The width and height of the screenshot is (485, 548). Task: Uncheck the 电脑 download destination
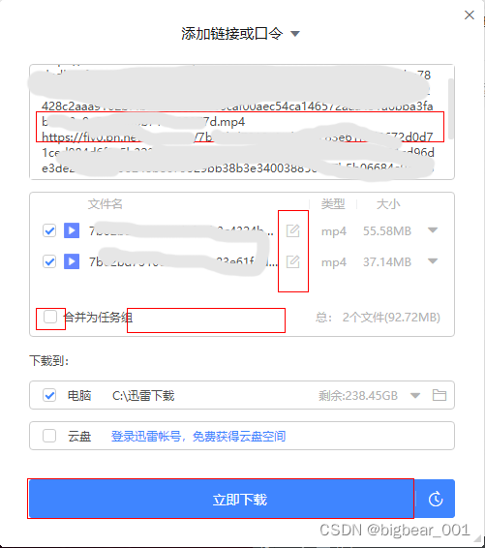click(49, 395)
